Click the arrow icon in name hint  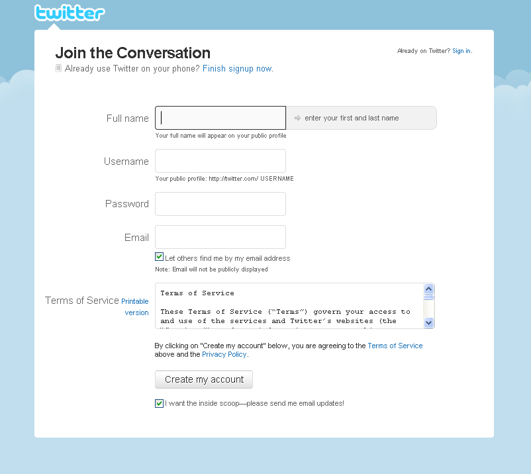[x=298, y=118]
